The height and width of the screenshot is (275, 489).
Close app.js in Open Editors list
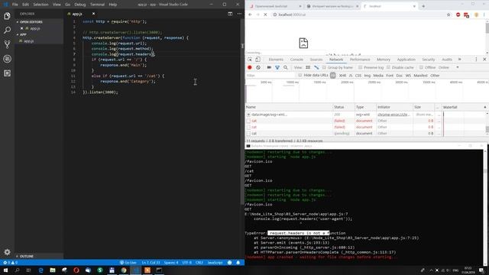click(x=22, y=28)
